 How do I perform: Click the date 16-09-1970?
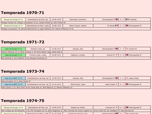pyautogui.click(x=56, y=19)
